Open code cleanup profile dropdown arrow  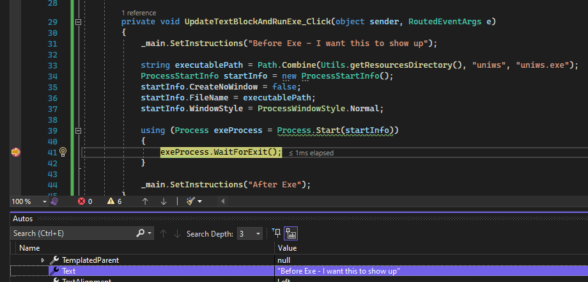tap(200, 201)
